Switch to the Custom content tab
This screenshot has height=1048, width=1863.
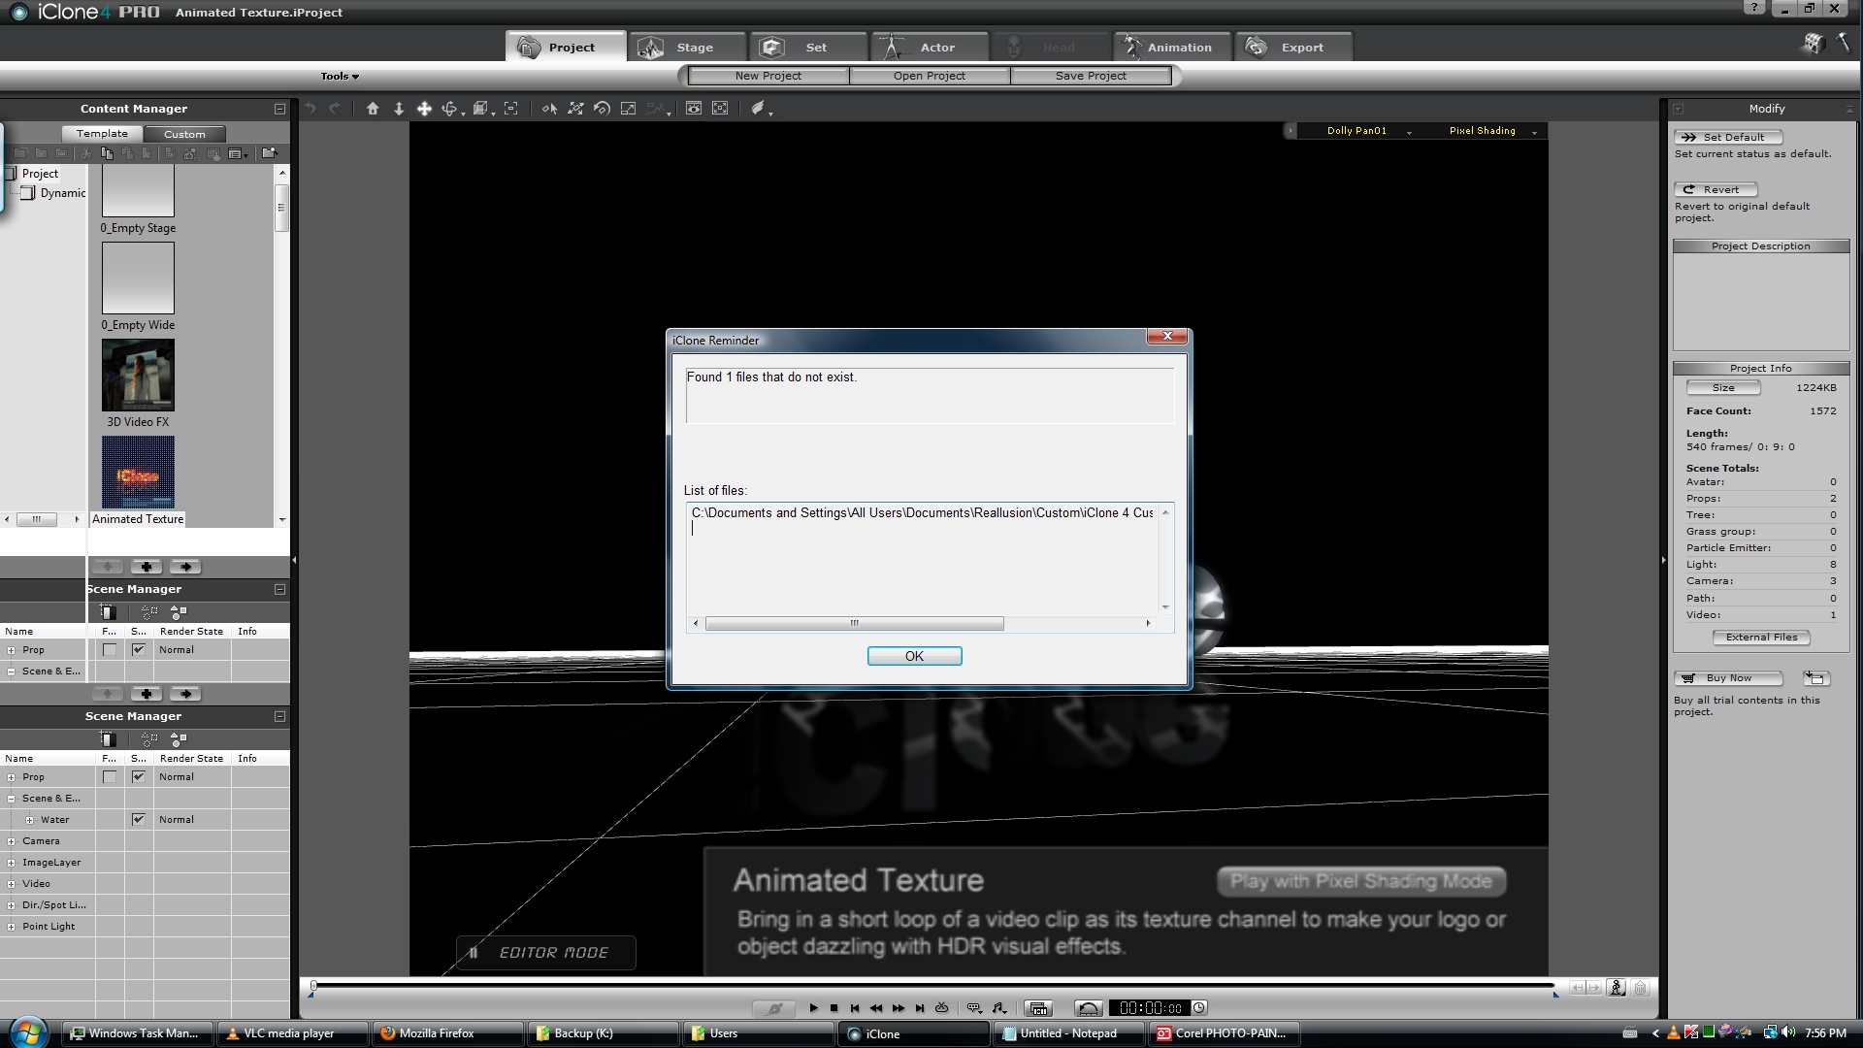pos(184,134)
